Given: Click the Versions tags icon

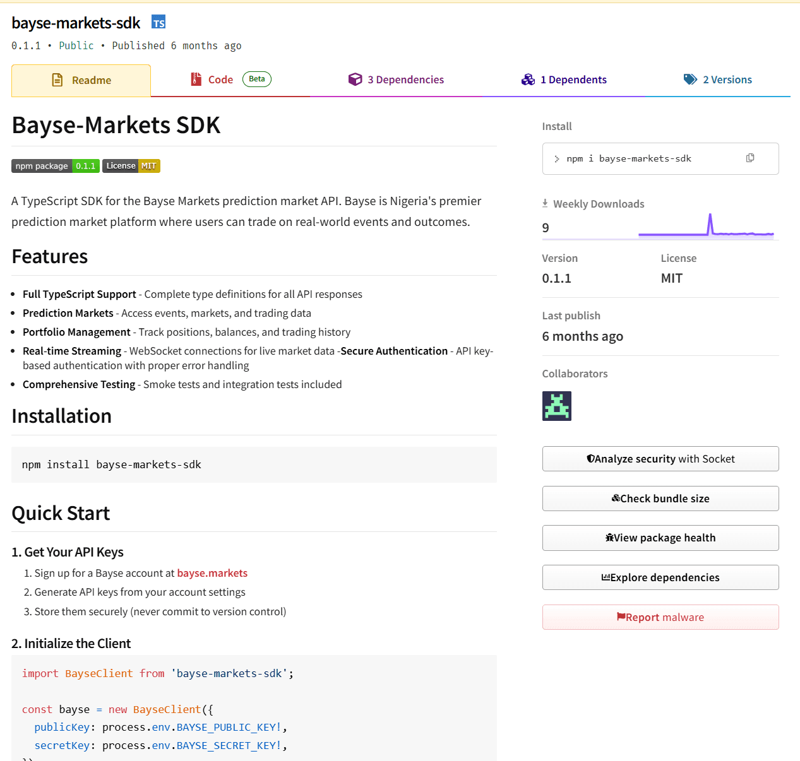Looking at the screenshot, I should pyautogui.click(x=690, y=80).
